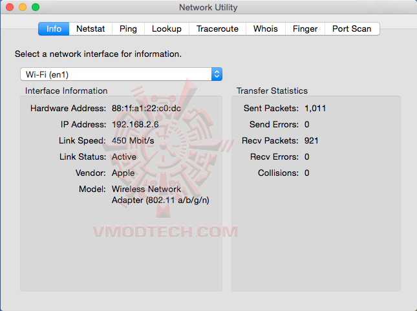Switch to the Finger tab

point(305,29)
